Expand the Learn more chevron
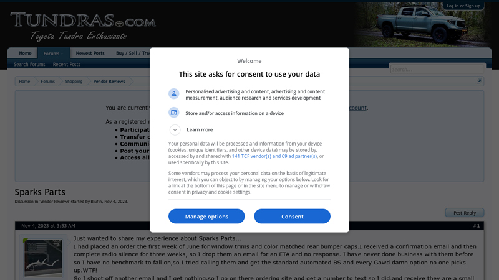The image size is (499, 280). [x=175, y=129]
